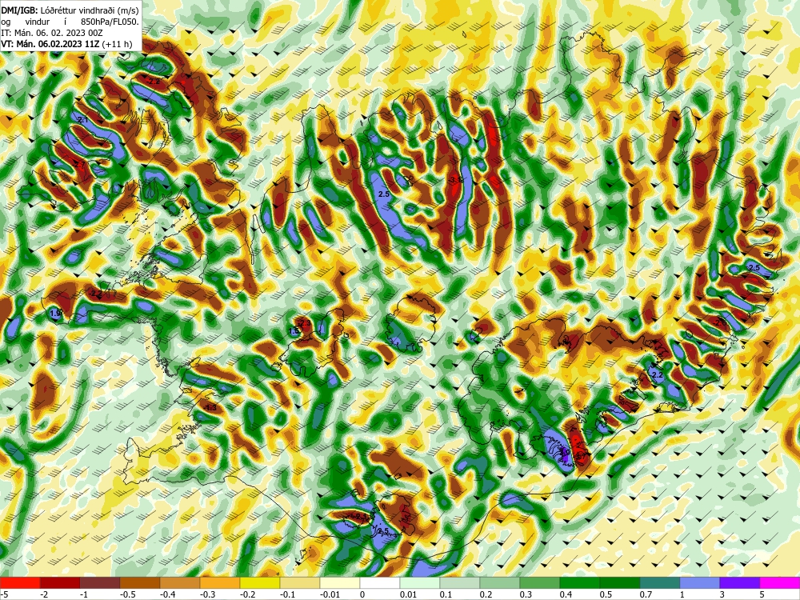Click the "1.5" value label on the map
800x600 pixels.
(294, 331)
